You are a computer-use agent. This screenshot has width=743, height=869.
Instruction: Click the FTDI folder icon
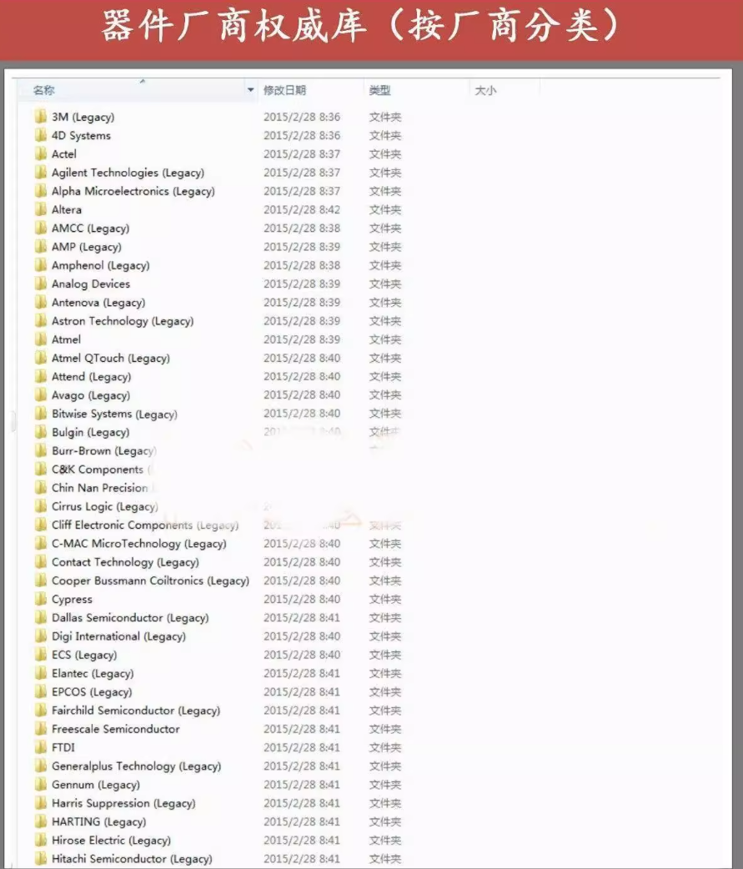tap(41, 747)
